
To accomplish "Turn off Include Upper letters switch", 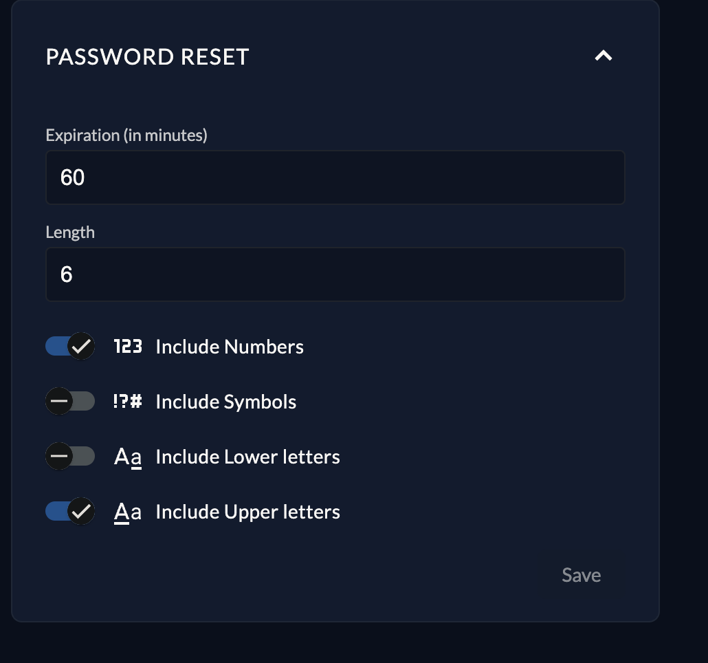I will (69, 512).
